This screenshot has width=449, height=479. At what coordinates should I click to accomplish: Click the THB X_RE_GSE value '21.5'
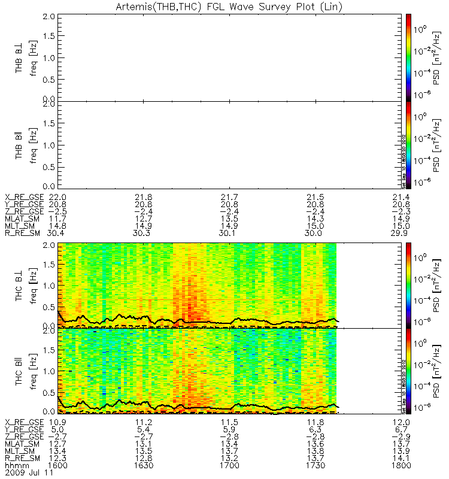tap(315, 197)
